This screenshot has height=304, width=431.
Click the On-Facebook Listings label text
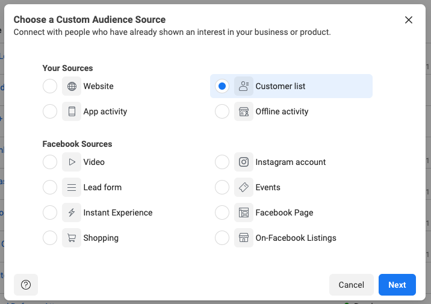296,238
